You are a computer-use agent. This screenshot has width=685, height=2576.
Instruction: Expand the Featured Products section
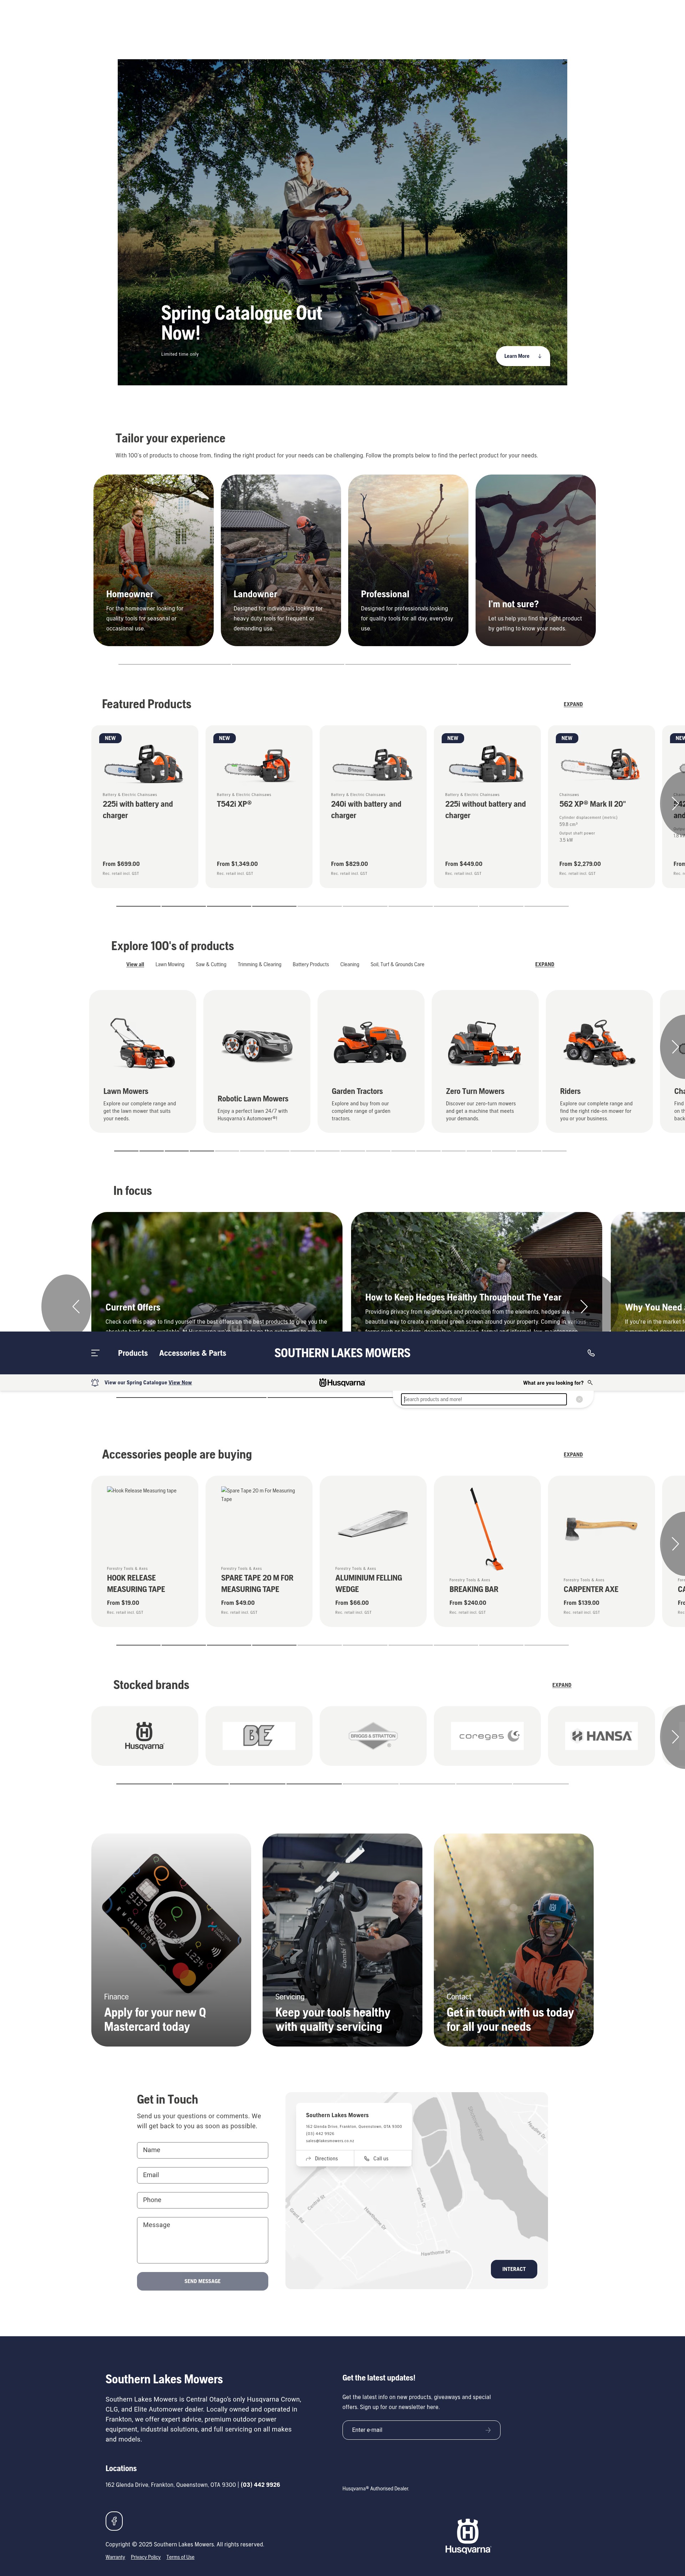[573, 704]
